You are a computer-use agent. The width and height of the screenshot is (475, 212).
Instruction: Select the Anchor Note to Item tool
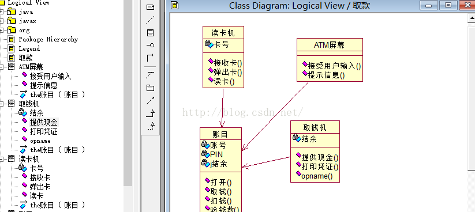click(x=150, y=20)
